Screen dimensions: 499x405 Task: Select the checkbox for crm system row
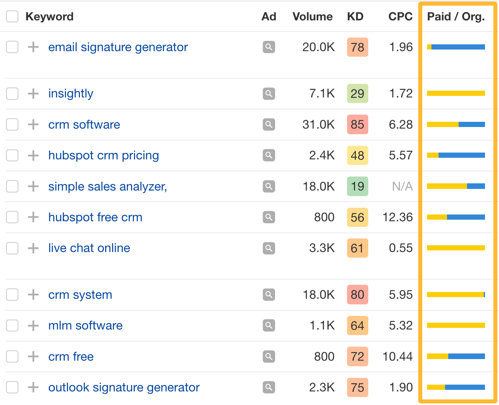(x=12, y=294)
